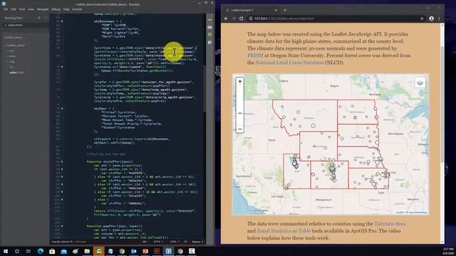
Task: Open PowerPoint from the taskbar
Action: 145,251
